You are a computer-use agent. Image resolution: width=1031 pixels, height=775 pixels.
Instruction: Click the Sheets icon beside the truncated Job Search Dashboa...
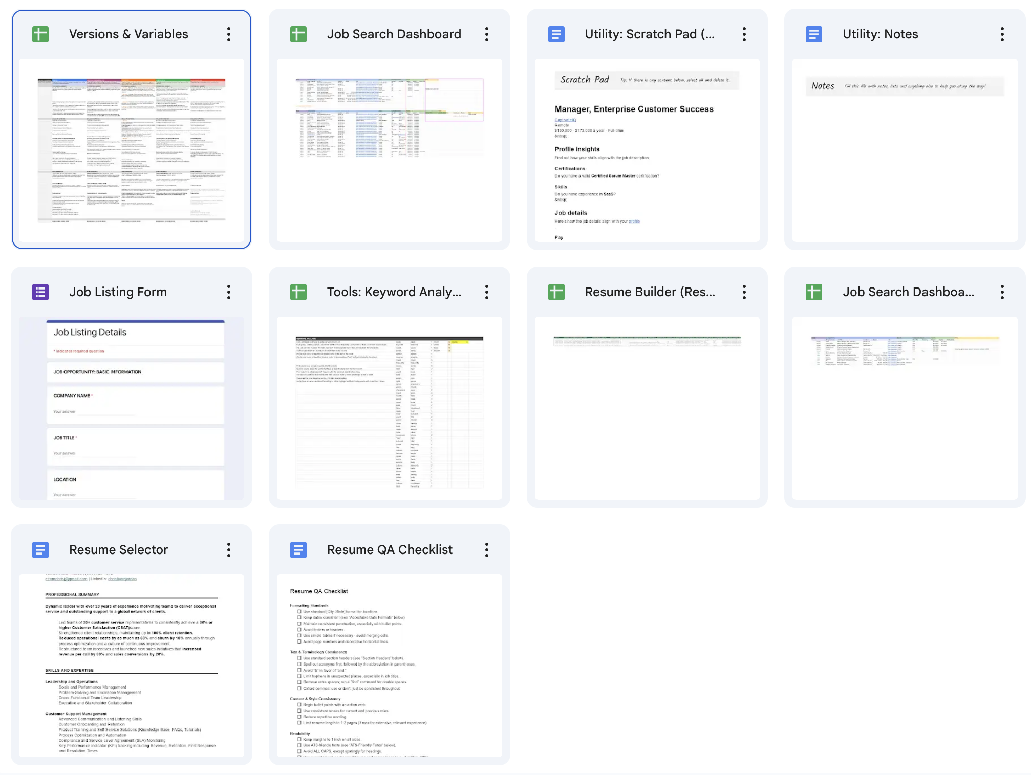pyautogui.click(x=814, y=292)
